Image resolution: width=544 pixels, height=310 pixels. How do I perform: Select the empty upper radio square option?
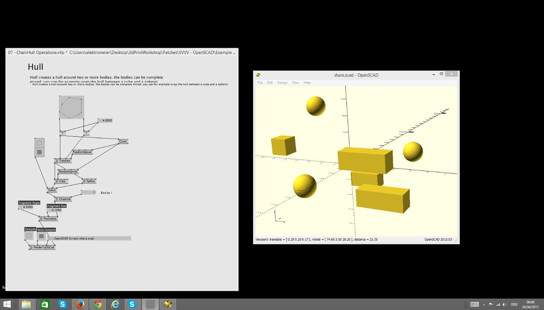coord(39,143)
